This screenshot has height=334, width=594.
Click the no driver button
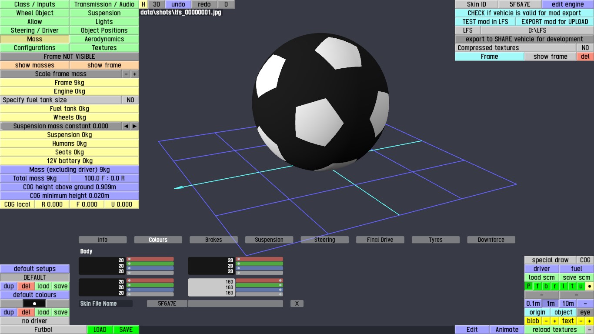[x=35, y=321]
